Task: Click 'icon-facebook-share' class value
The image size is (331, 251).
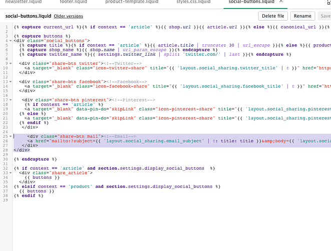Action: click(x=121, y=86)
